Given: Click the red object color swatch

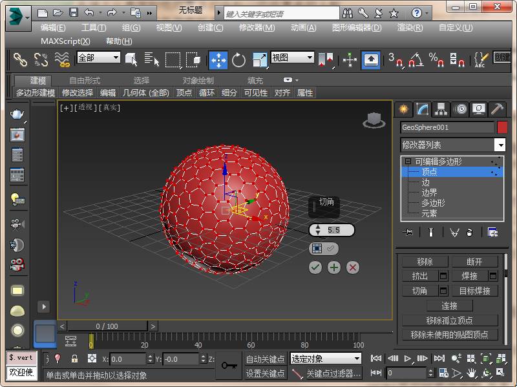Looking at the screenshot, I should (502, 127).
